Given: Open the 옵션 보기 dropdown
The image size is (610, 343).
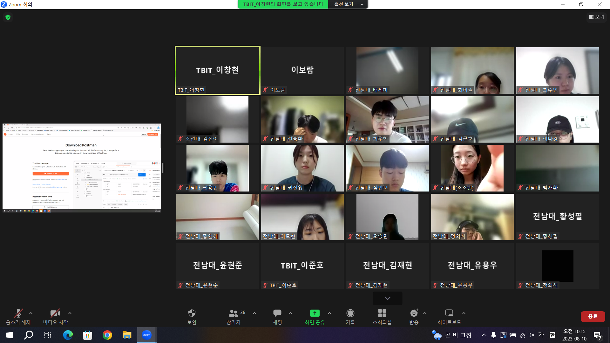Looking at the screenshot, I should tap(348, 4).
